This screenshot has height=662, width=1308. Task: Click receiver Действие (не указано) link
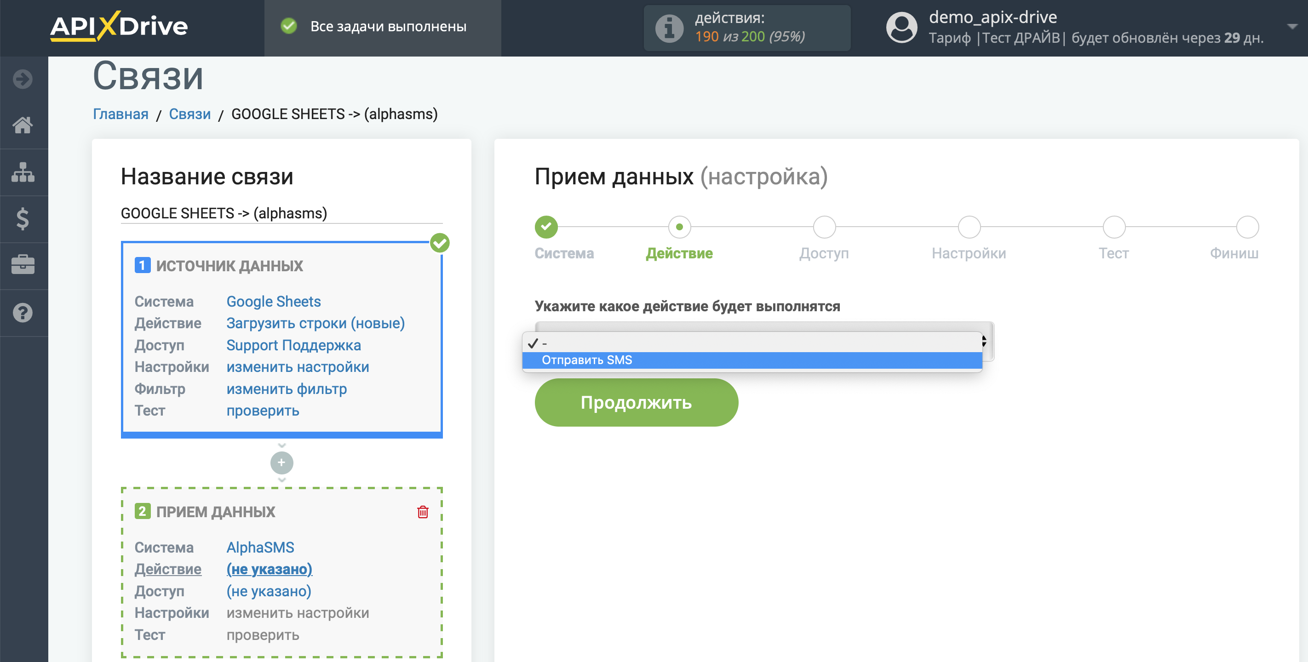pos(269,569)
